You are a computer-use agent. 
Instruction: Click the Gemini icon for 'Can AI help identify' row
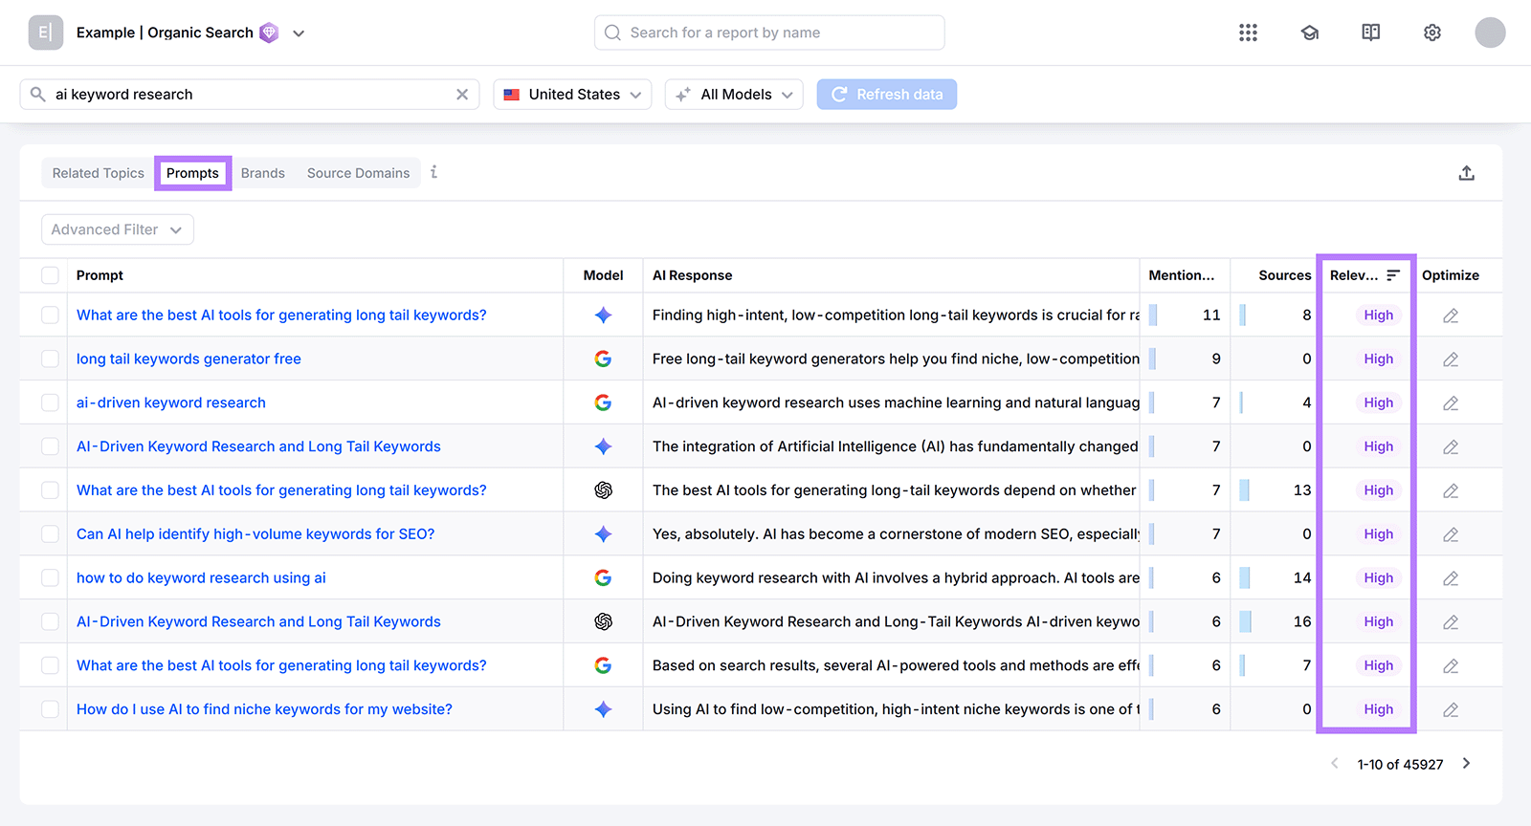pyautogui.click(x=603, y=533)
